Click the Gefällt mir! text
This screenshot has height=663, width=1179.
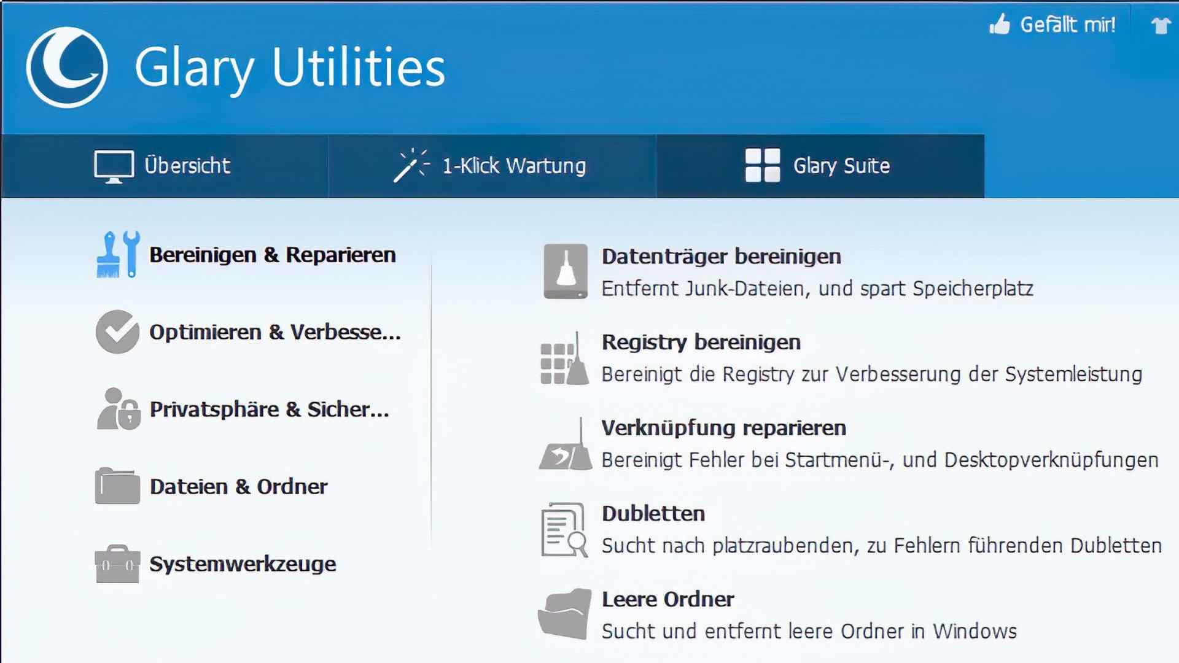click(1068, 25)
